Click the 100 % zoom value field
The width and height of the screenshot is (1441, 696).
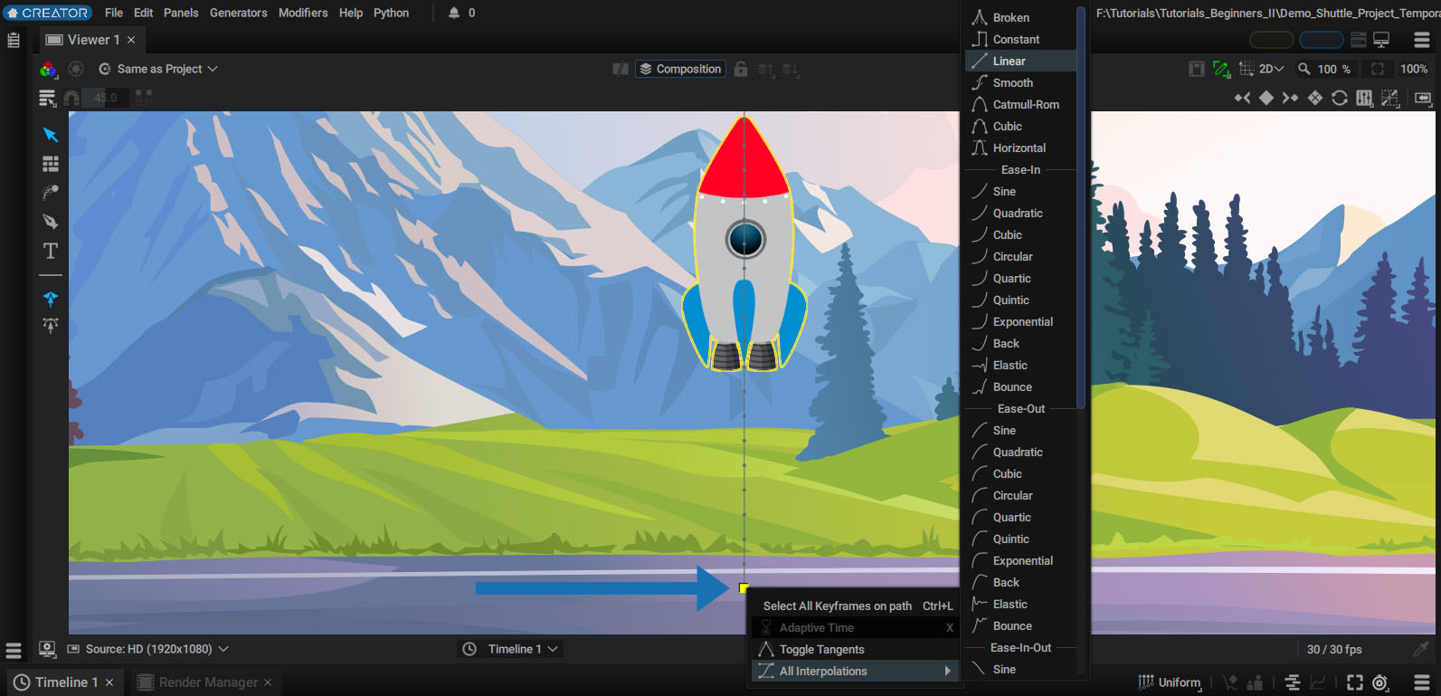1333,69
